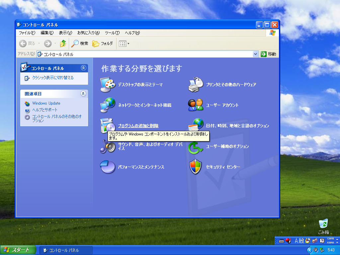Click コントロール パネルのその他のオプション link

click(57, 119)
